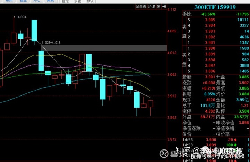The height and width of the screenshot is (162, 250).
Task: Click the 振幅 value 0.95%
Action: pos(210,94)
